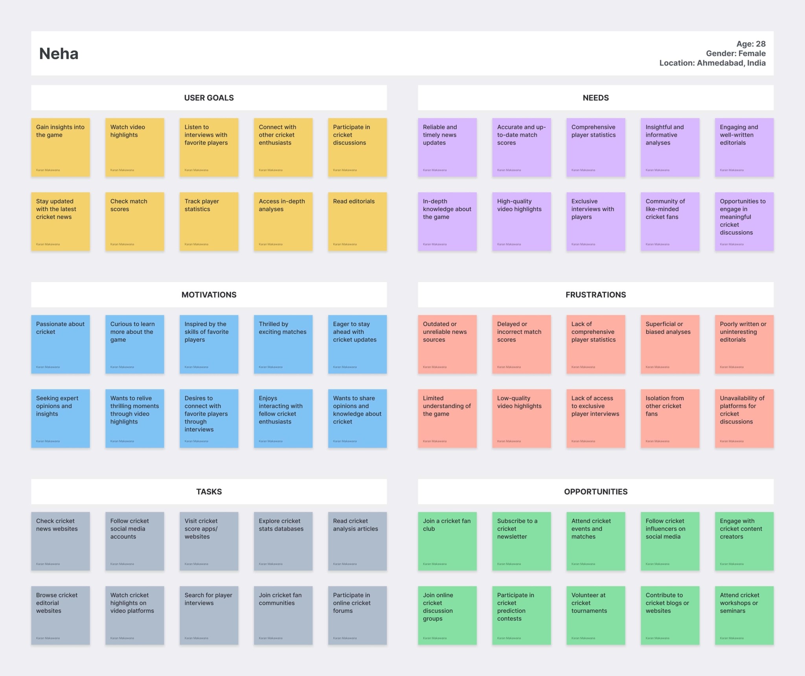Image resolution: width=805 pixels, height=676 pixels.
Task: Select 'Poorly written or uninteresting editorials' note
Action: 744,344
